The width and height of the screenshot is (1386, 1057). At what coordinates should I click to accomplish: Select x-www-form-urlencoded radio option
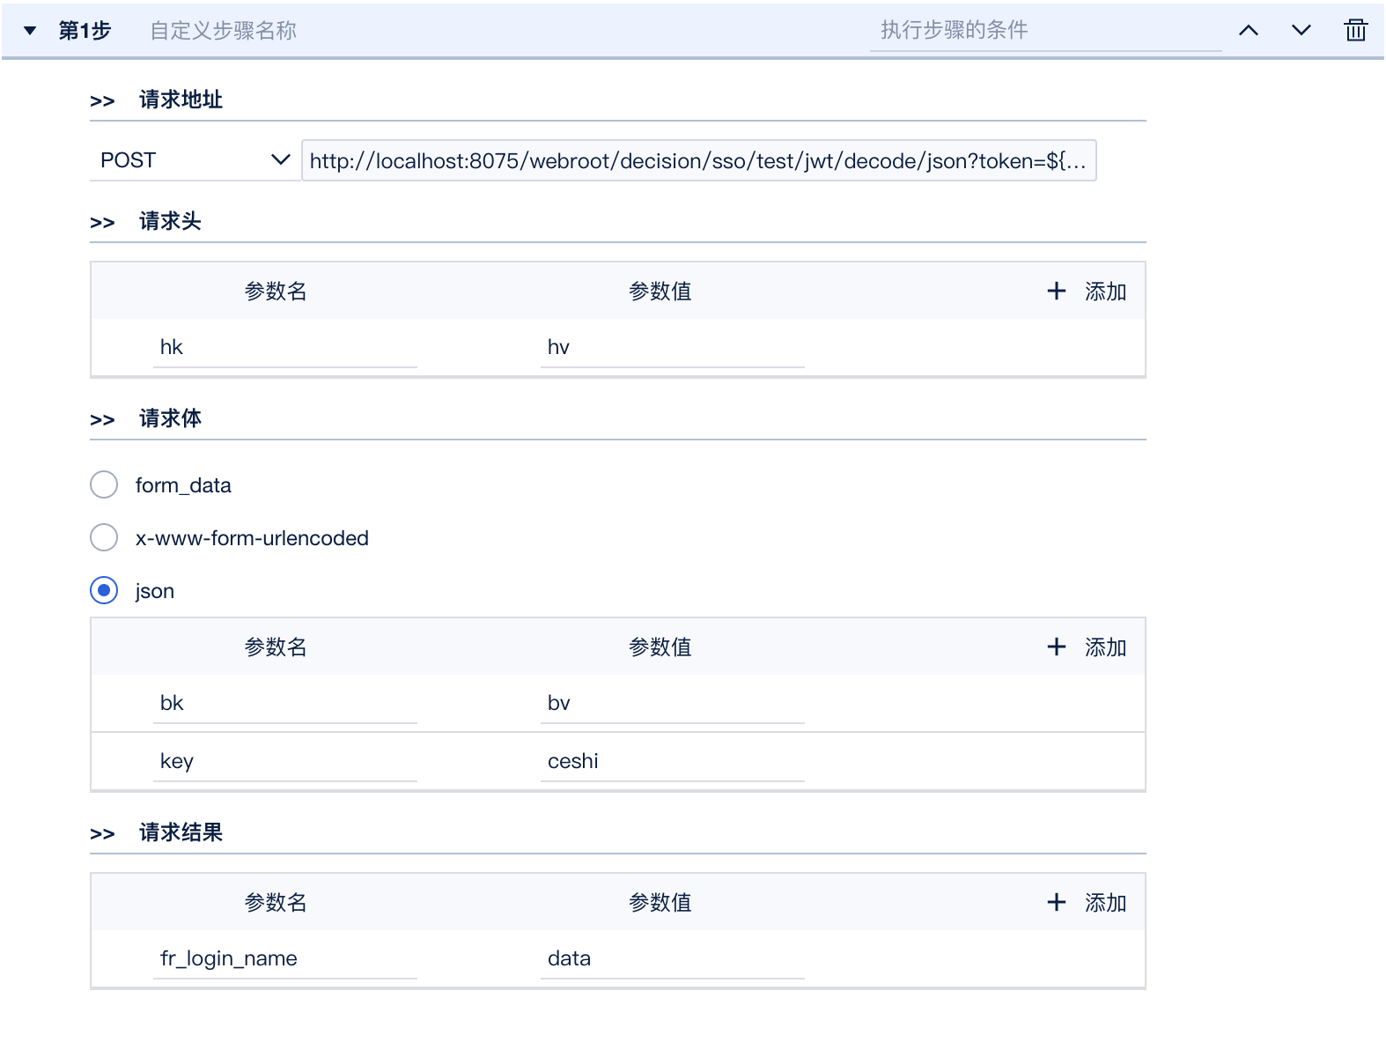[104, 537]
